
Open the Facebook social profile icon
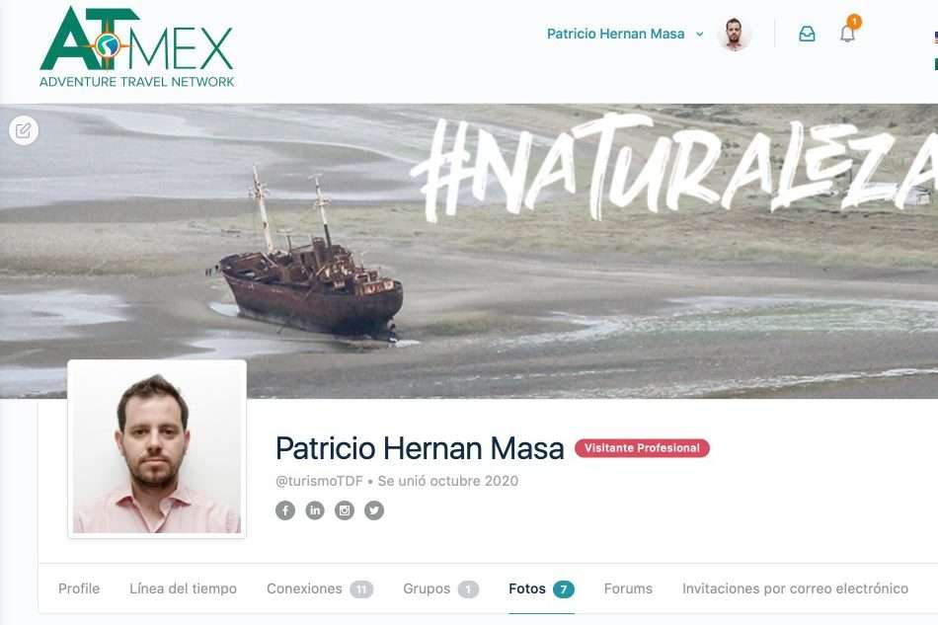click(x=285, y=510)
